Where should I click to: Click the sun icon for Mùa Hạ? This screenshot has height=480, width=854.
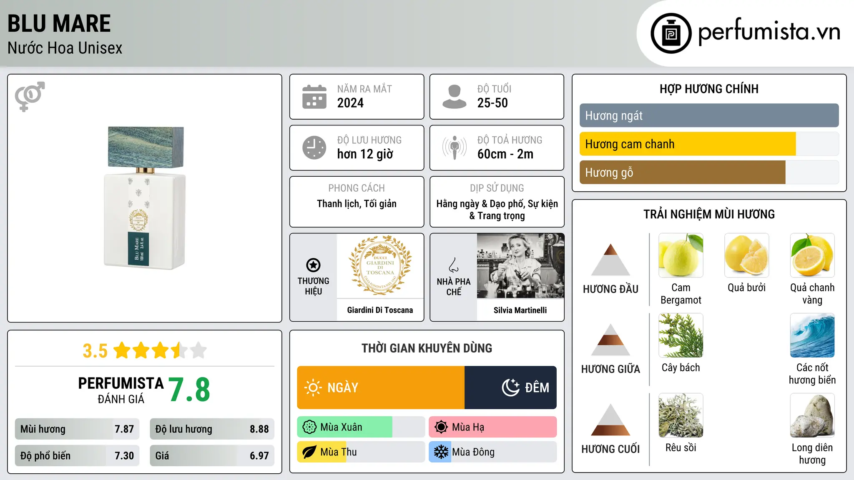point(441,427)
